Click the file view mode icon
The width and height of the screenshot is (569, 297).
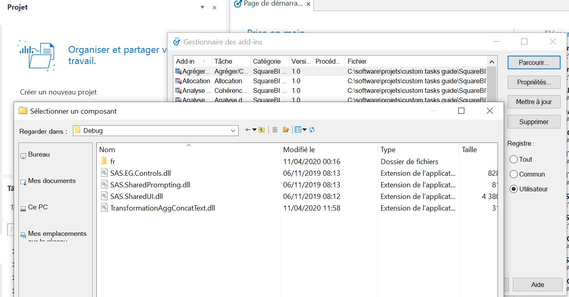pyautogui.click(x=298, y=130)
